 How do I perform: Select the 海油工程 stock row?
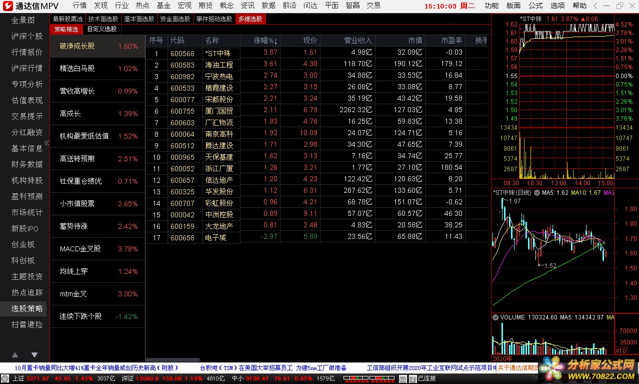[x=316, y=64]
